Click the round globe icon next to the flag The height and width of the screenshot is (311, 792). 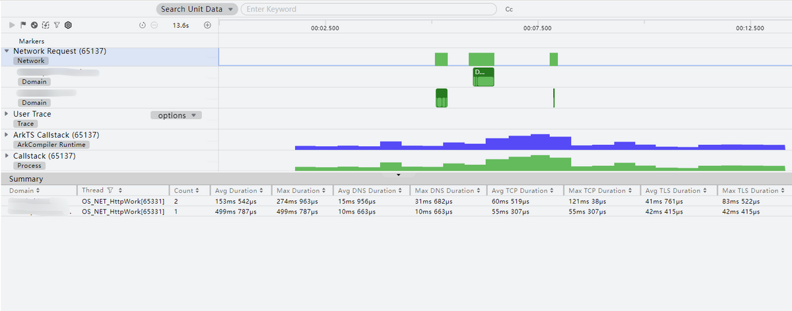(34, 25)
